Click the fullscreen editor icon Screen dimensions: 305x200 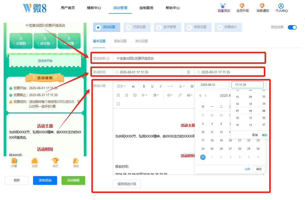118,104
